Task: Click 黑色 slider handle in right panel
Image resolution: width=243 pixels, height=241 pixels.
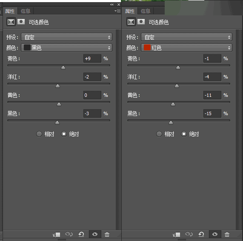Action: (x=171, y=122)
